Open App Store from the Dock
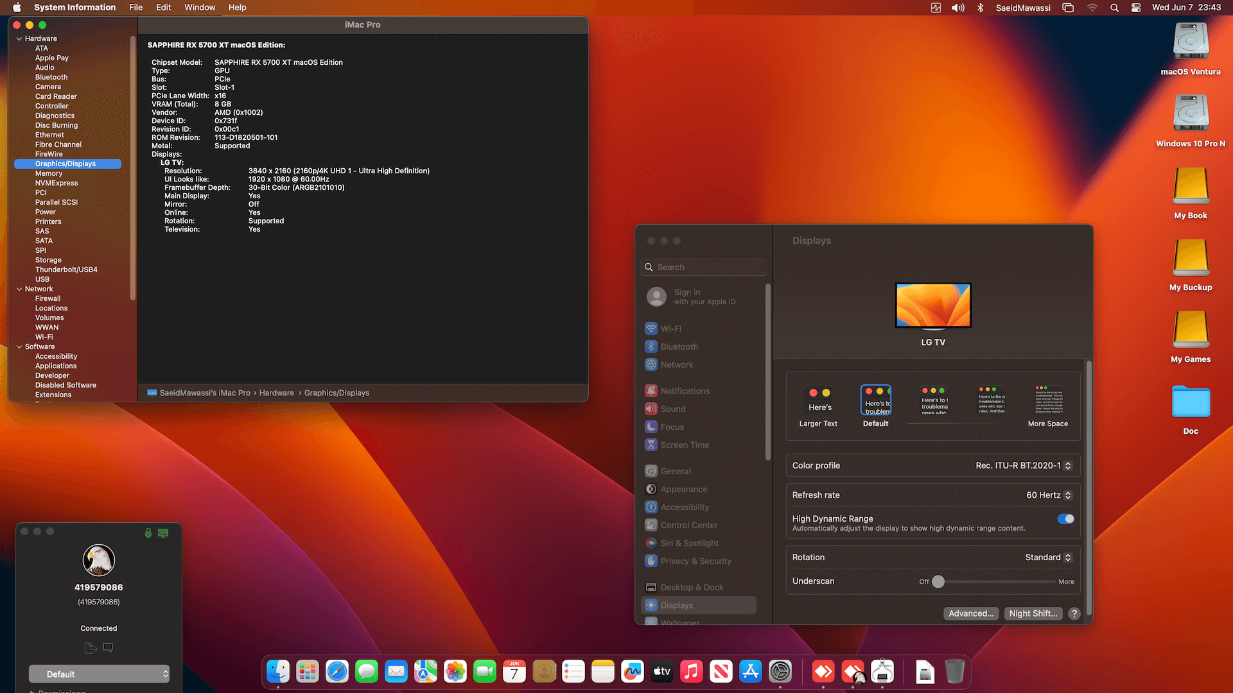1233x693 pixels. pyautogui.click(x=751, y=672)
